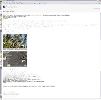
Task: Open the Archivo menu
Action: pyautogui.click(x=4, y=2)
